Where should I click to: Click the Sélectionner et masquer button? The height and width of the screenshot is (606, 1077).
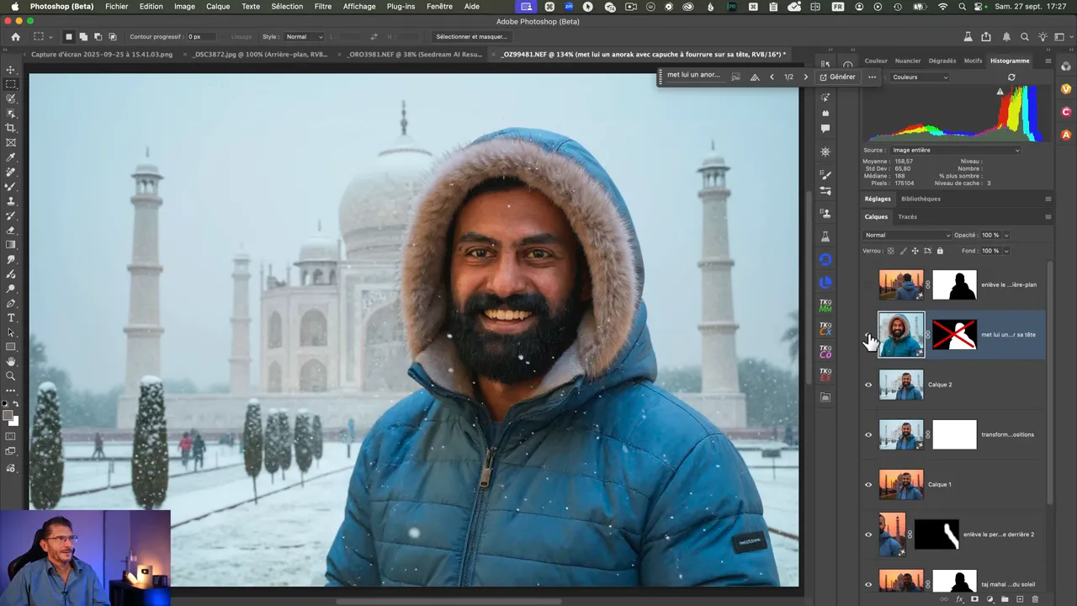(x=471, y=37)
